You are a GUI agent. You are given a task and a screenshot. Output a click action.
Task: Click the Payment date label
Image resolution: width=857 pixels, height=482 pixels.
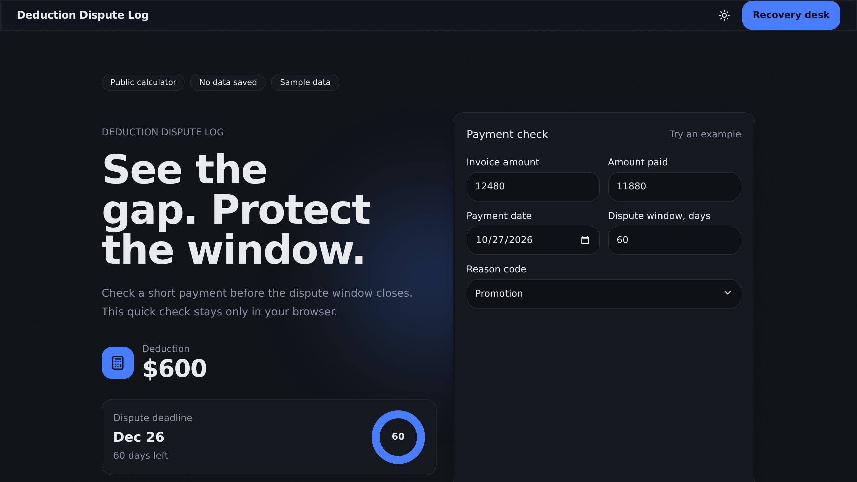[x=499, y=216]
